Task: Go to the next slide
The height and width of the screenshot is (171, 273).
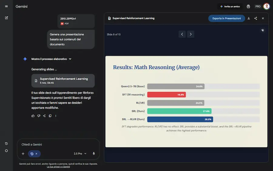Action: click(190, 34)
